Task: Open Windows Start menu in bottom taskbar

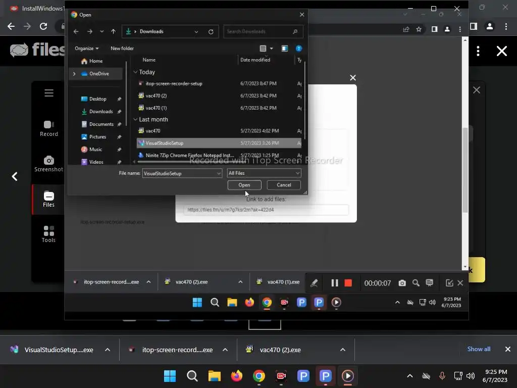Action: click(x=170, y=376)
